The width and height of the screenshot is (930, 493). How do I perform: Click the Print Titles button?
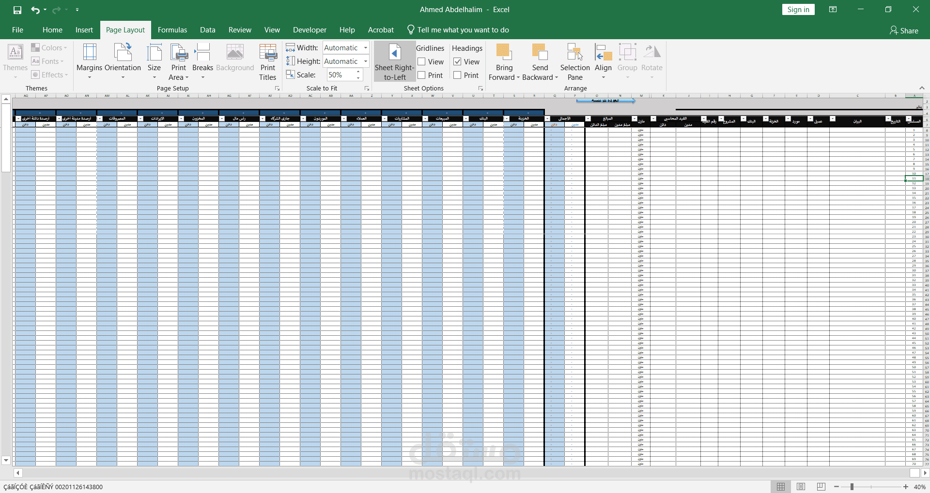pyautogui.click(x=267, y=61)
